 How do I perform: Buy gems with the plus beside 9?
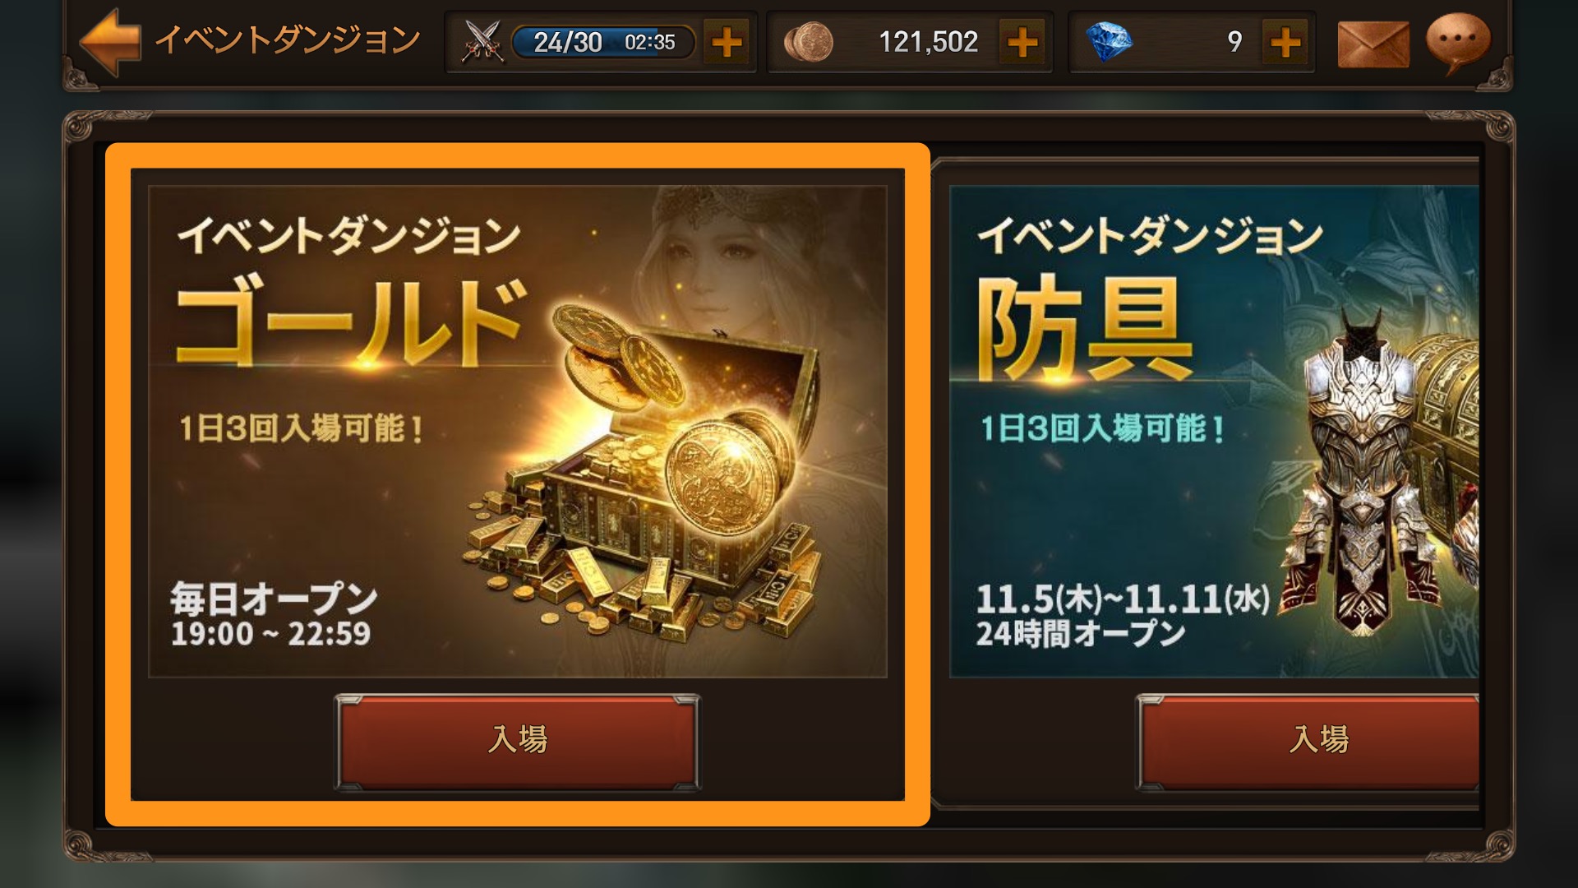(1285, 42)
